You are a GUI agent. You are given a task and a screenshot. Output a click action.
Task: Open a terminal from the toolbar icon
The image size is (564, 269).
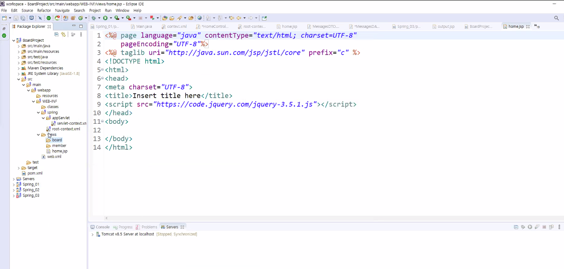[31, 18]
